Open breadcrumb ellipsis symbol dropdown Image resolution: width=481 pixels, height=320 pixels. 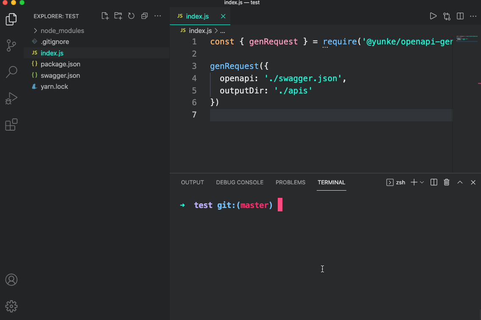tap(222, 31)
